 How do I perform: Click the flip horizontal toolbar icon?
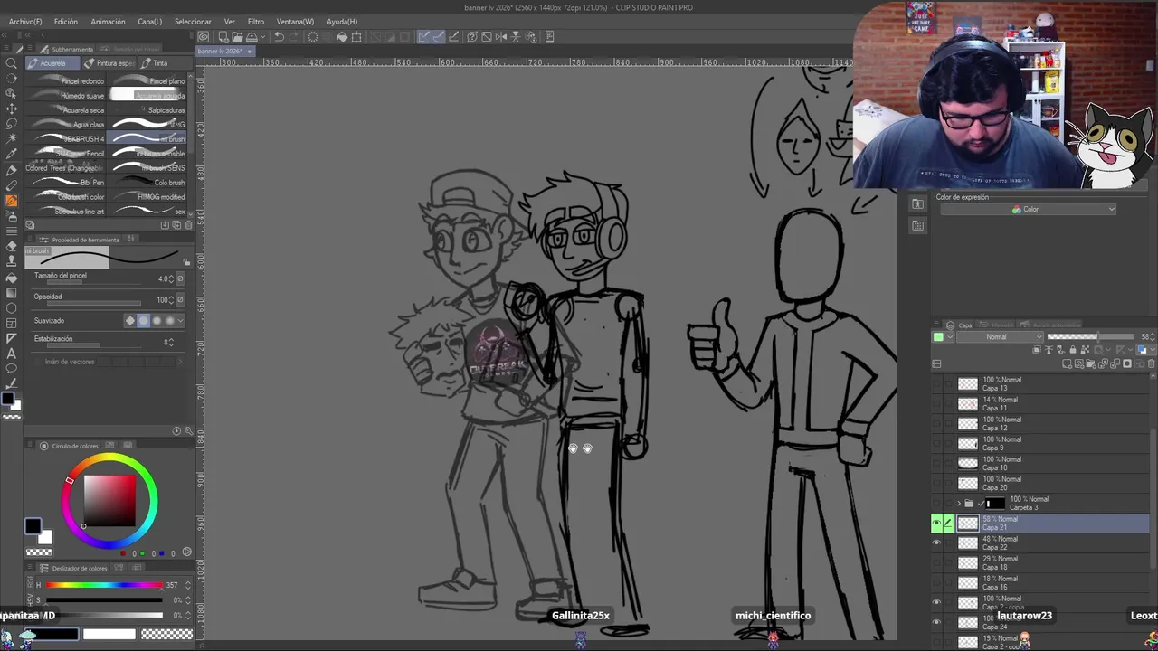pyautogui.click(x=501, y=37)
